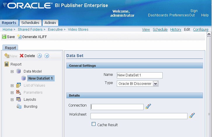This screenshot has width=212, height=137.
Task: Click the Delete button label
Action: [29, 56]
